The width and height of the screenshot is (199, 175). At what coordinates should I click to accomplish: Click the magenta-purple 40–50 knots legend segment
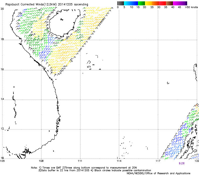(180, 3)
